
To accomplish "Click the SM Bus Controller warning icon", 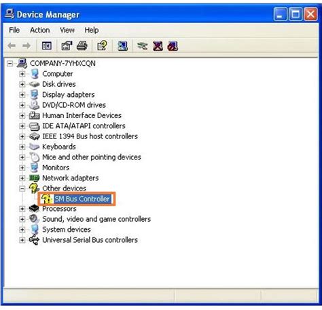I will 47,199.
